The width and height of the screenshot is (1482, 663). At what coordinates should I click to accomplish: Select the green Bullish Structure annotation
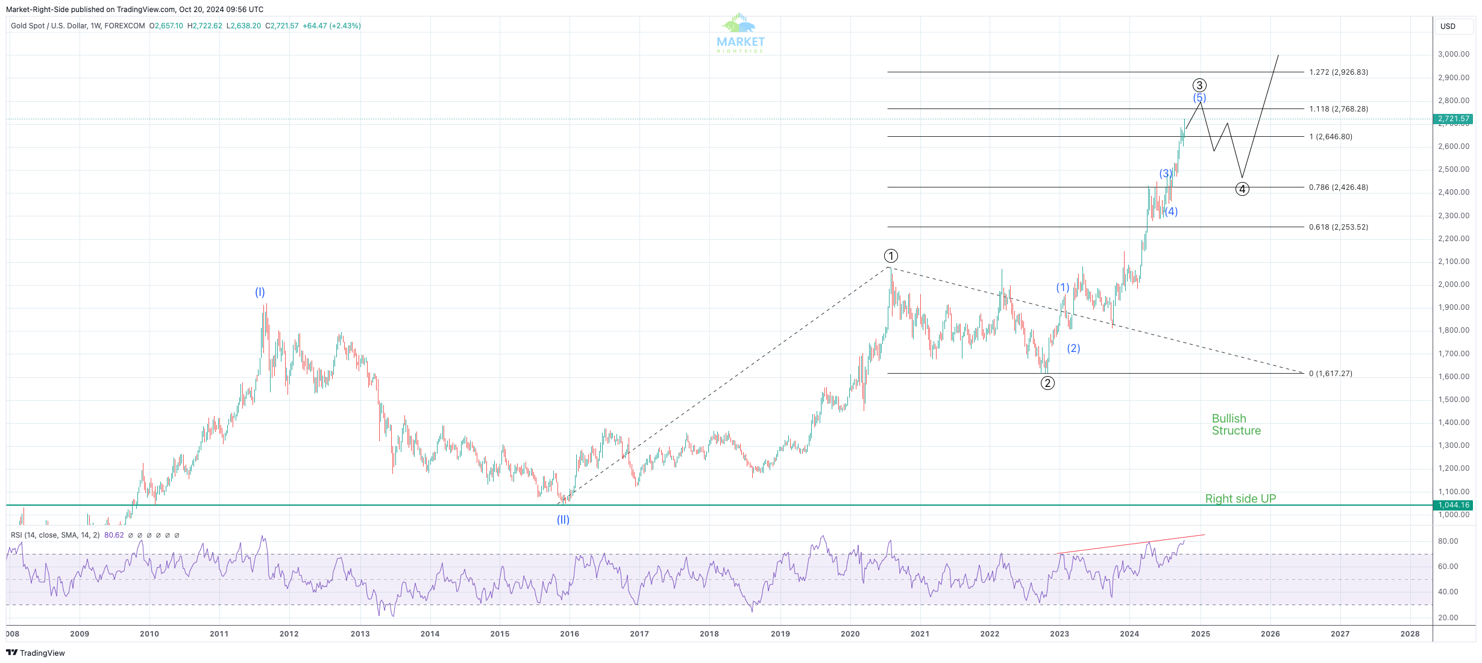pyautogui.click(x=1236, y=424)
